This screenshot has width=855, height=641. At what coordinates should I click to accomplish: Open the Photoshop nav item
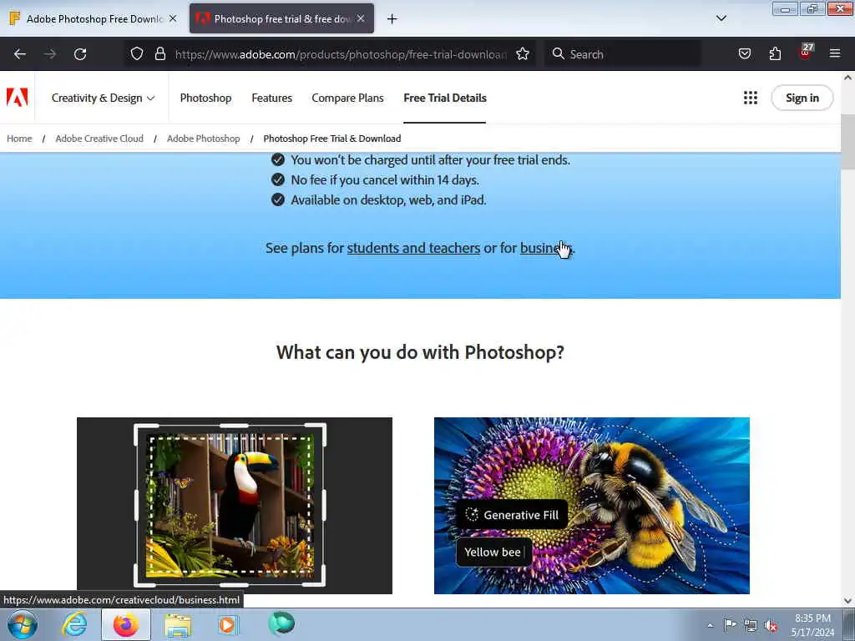205,98
